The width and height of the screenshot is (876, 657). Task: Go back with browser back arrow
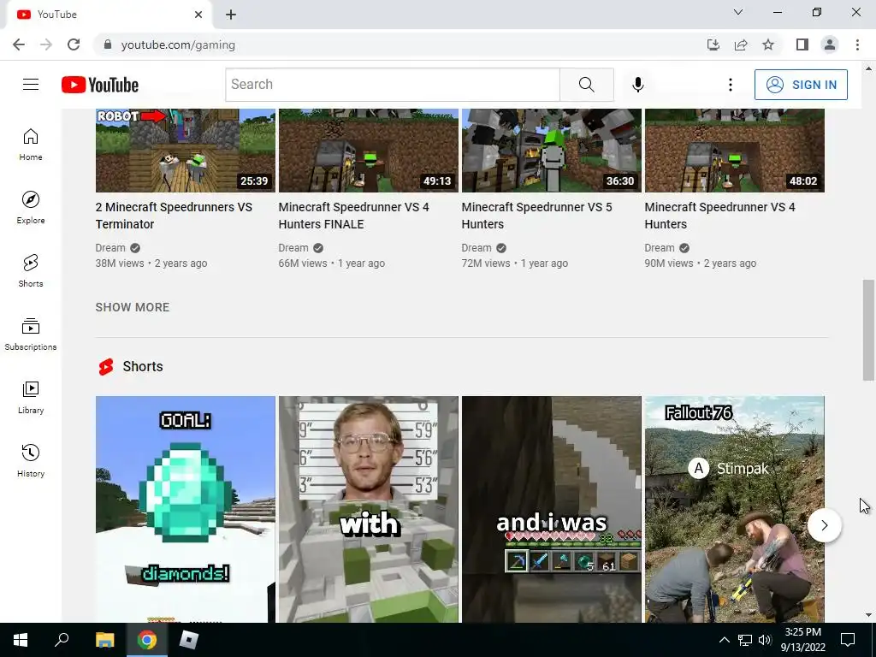pos(19,44)
